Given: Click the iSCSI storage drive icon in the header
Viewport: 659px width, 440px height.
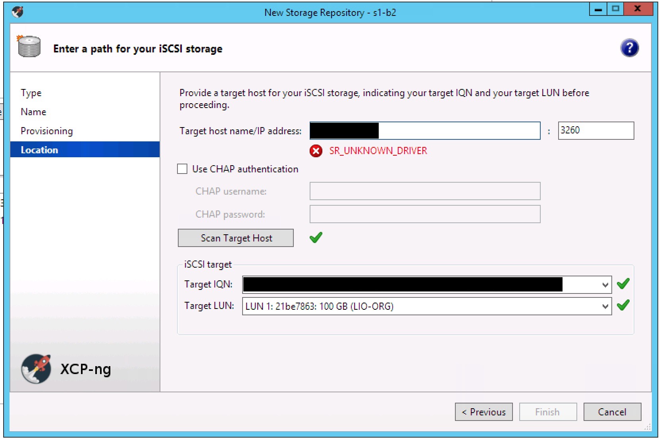Looking at the screenshot, I should point(28,46).
